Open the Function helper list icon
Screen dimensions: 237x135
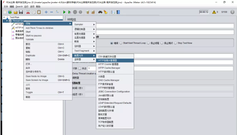pyautogui.click(x=113, y=12)
